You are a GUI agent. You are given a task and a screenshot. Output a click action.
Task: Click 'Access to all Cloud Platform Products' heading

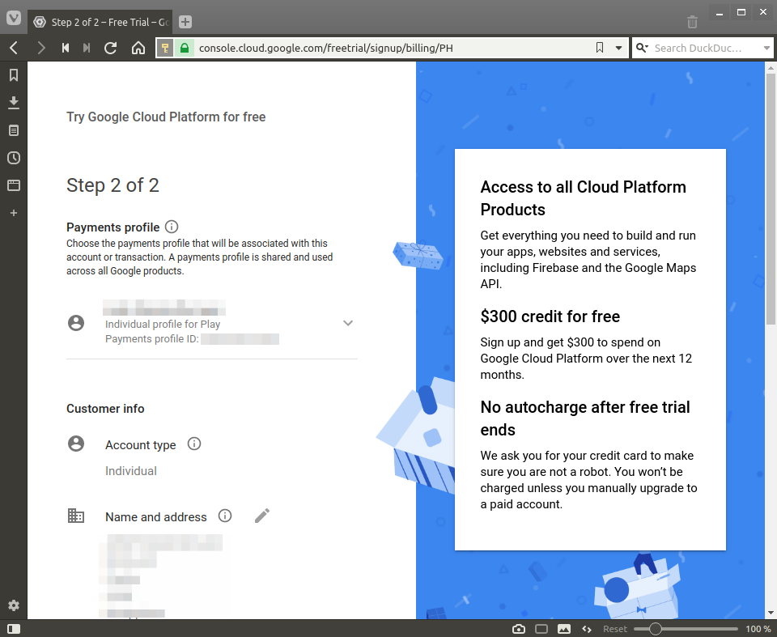pos(584,197)
